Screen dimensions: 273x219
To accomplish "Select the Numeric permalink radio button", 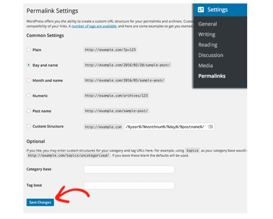I will 28,96.
